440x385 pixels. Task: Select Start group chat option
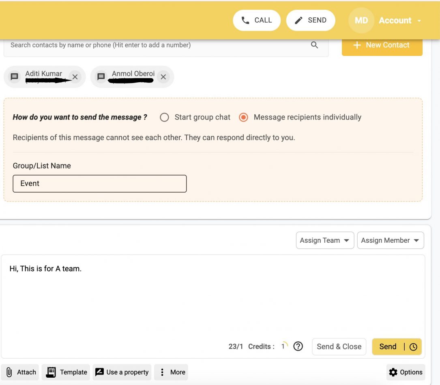tap(164, 118)
